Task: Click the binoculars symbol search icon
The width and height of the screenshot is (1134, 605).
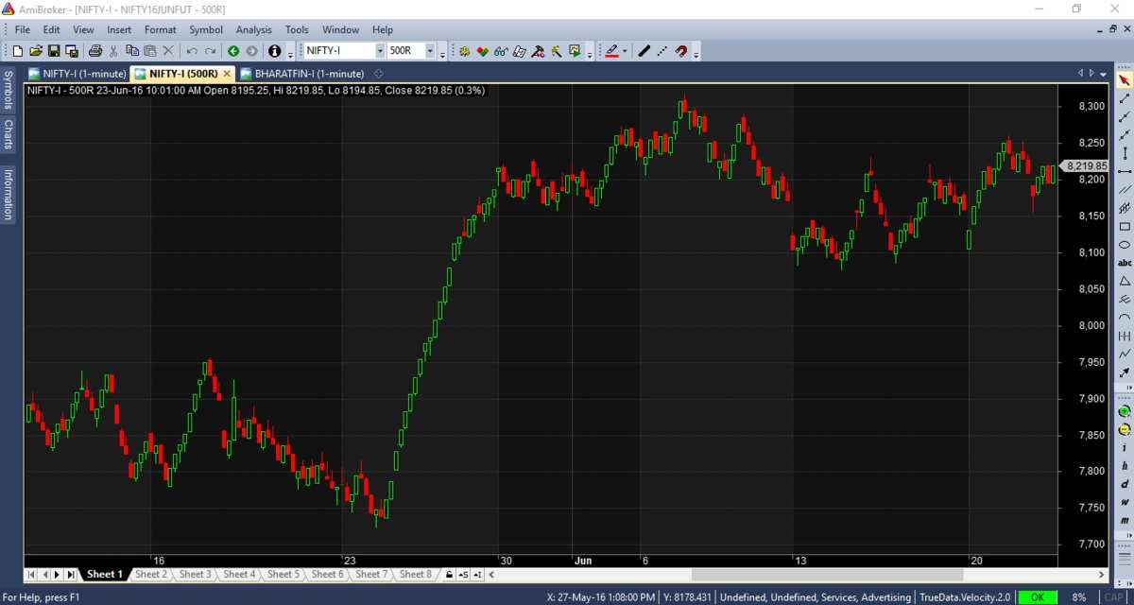Action: coord(500,51)
